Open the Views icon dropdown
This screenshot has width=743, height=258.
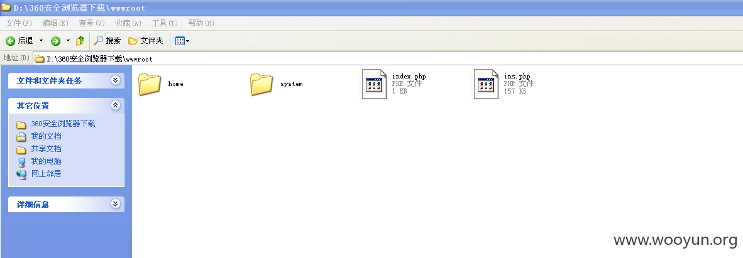pyautogui.click(x=182, y=41)
